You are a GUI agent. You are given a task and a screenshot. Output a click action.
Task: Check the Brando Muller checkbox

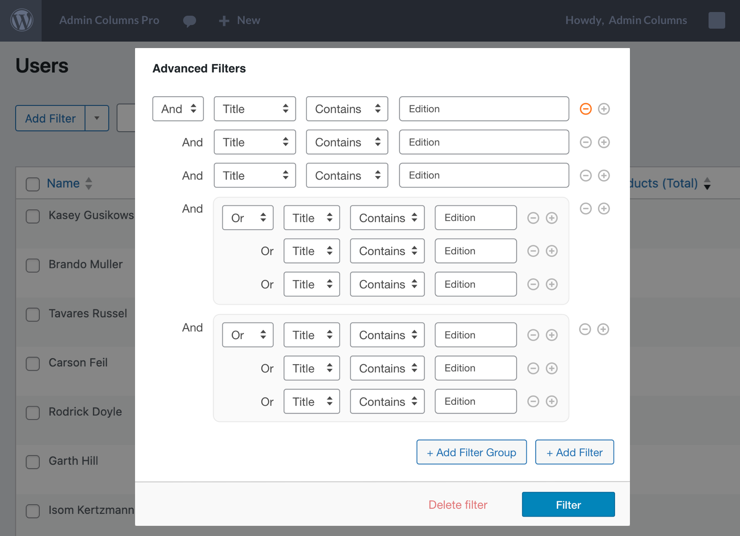point(33,265)
